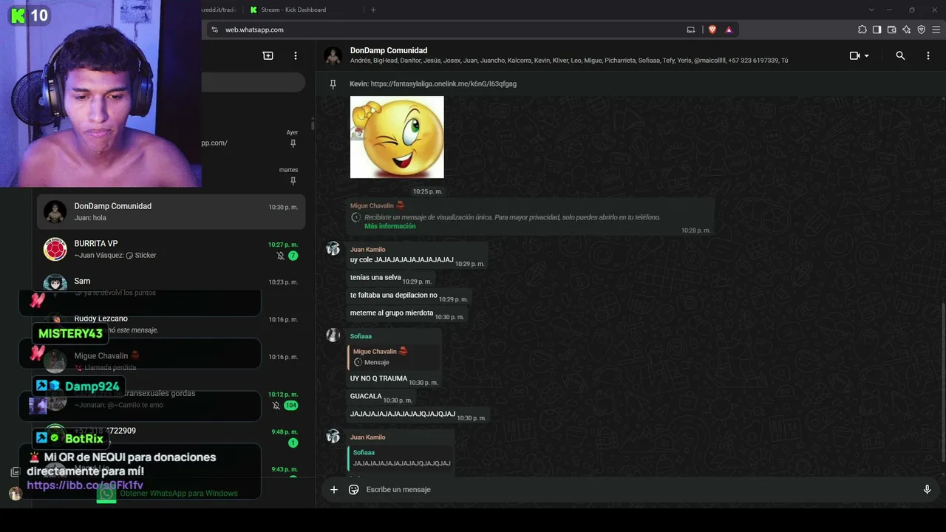Click the unread badge showing 104
946x532 pixels.
290,406
